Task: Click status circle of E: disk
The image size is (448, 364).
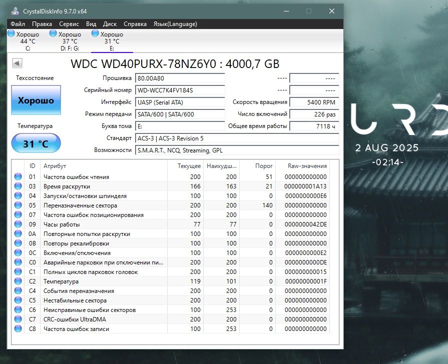Action: click(95, 33)
